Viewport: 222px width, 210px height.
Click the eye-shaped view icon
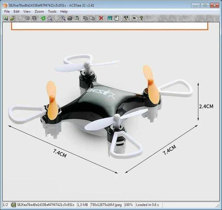(x=134, y=18)
